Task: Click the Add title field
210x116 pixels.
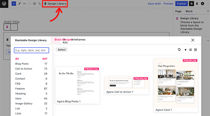Action: click(x=12, y=22)
